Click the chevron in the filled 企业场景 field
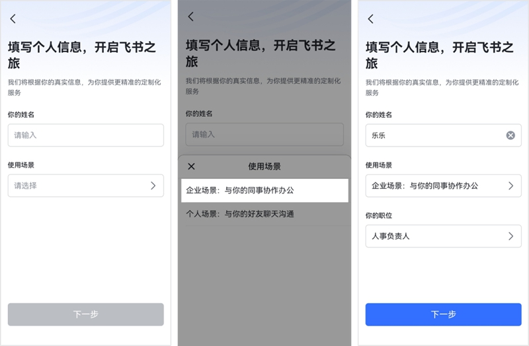 pos(510,186)
